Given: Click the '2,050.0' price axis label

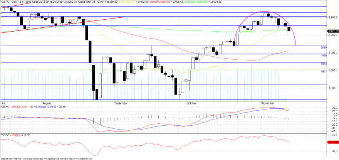Looking at the screenshot, I should click(x=333, y=35).
